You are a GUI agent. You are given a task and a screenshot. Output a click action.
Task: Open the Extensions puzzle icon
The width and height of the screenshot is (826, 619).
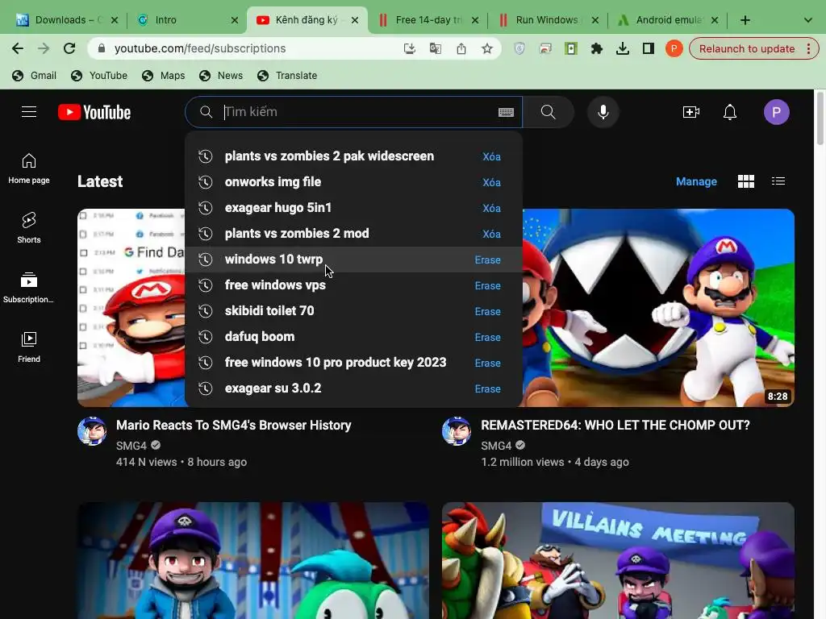pyautogui.click(x=596, y=49)
